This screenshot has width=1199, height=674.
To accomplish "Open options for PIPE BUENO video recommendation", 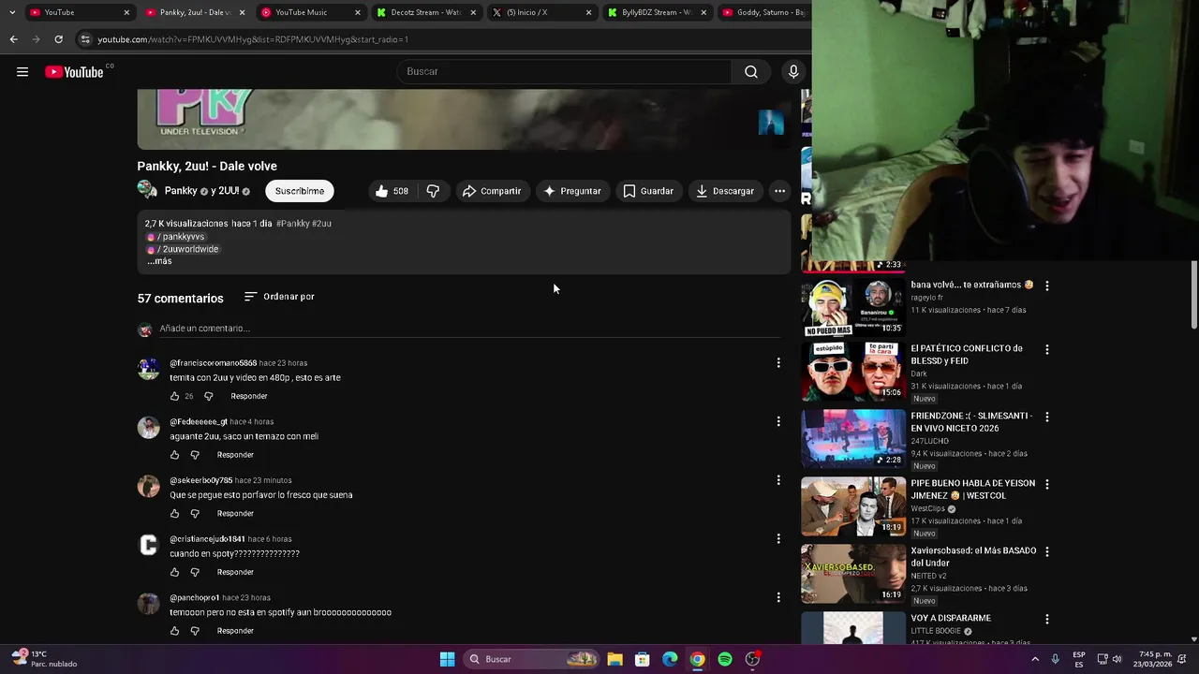I will pyautogui.click(x=1047, y=484).
